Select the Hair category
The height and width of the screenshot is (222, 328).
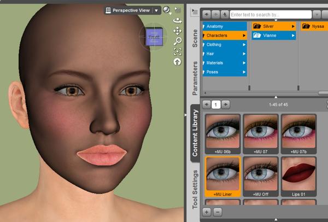coord(225,54)
